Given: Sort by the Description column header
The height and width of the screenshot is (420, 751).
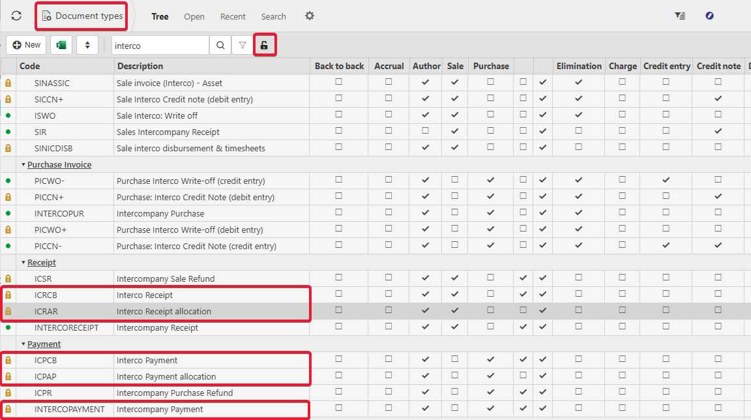Looking at the screenshot, I should [x=212, y=66].
